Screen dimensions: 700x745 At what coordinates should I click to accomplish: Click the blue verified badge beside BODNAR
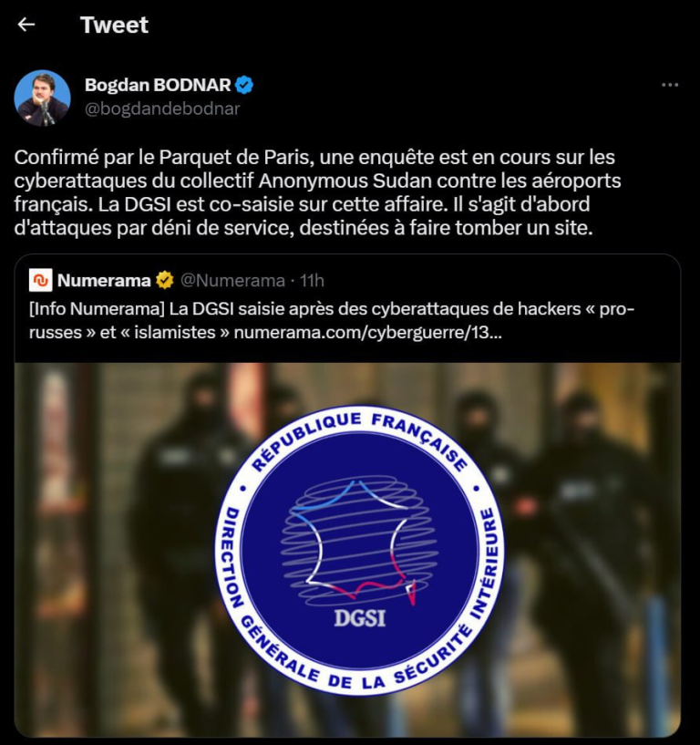[x=244, y=85]
